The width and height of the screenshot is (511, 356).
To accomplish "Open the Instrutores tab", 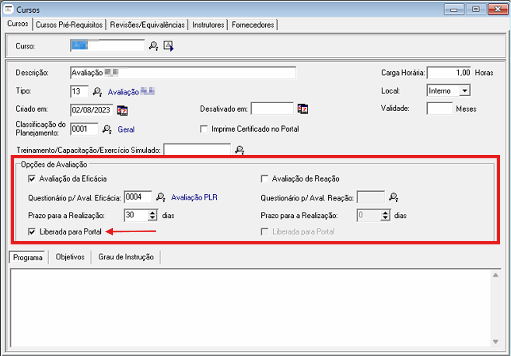I will point(208,25).
